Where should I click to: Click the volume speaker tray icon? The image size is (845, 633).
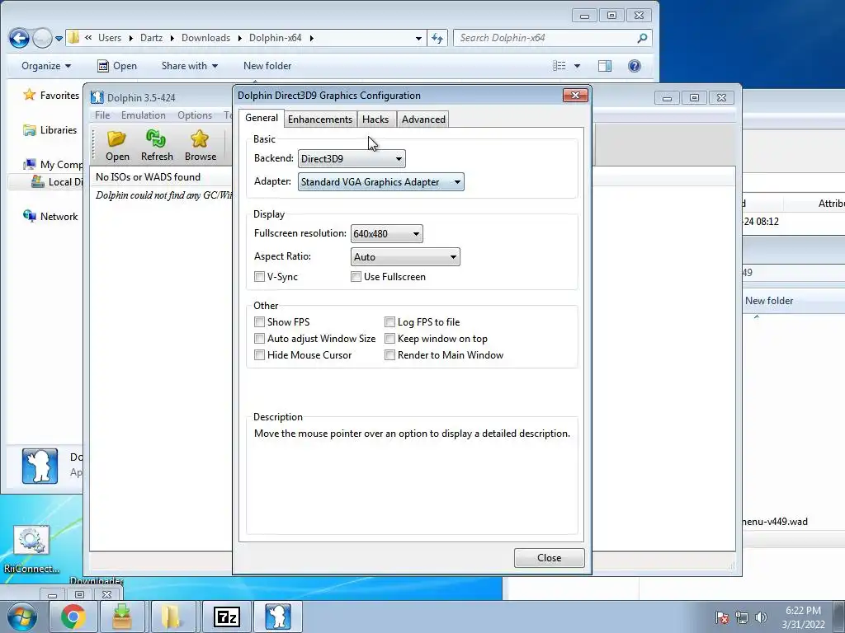761,617
